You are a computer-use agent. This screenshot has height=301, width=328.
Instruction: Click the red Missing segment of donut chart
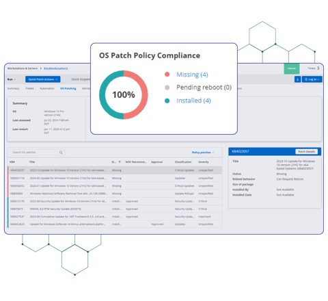pyautogui.click(x=144, y=94)
